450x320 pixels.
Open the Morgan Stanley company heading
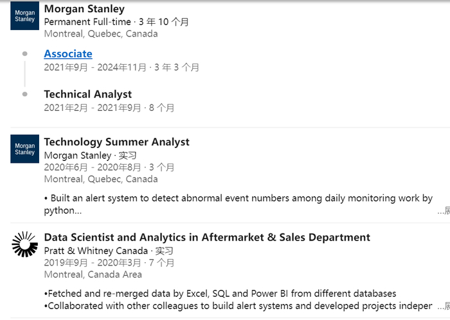(x=84, y=9)
